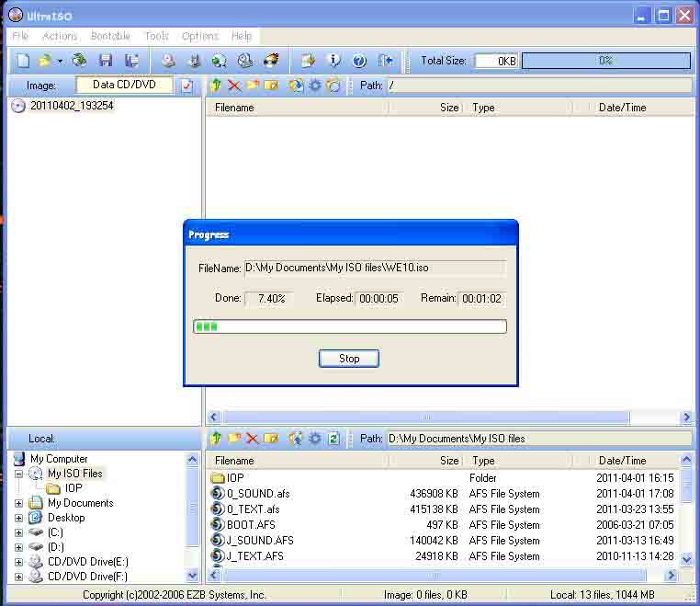Click the Refresh icon in local toolbar
The height and width of the screenshot is (606, 700).
[333, 439]
